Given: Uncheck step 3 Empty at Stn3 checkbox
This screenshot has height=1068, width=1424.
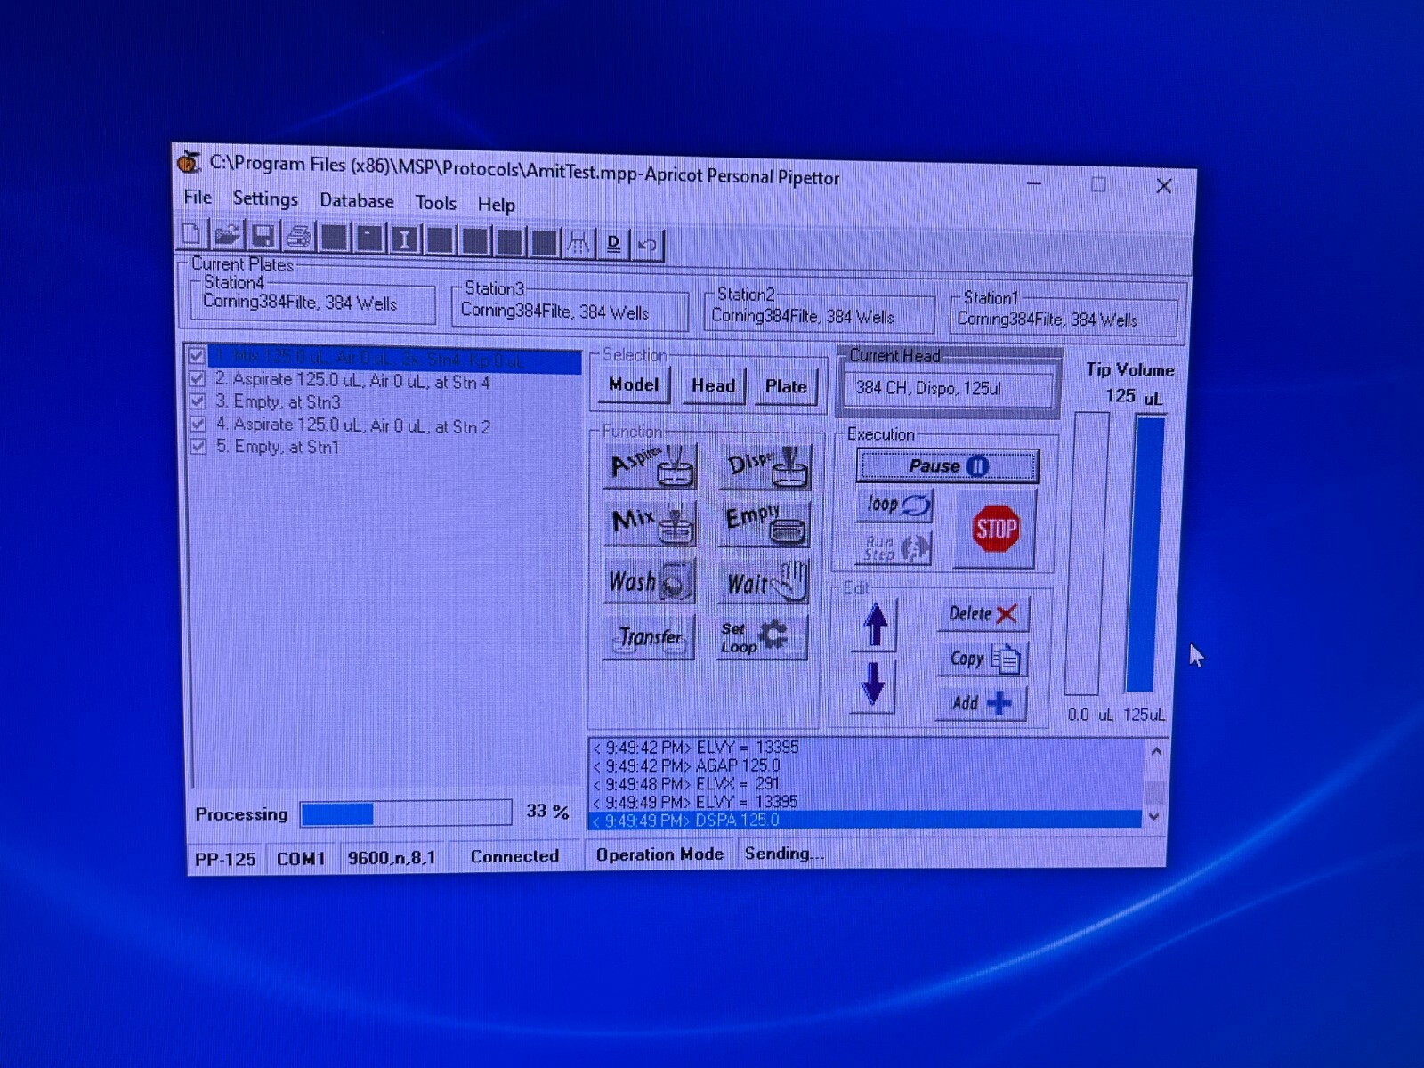Looking at the screenshot, I should click(x=198, y=401).
